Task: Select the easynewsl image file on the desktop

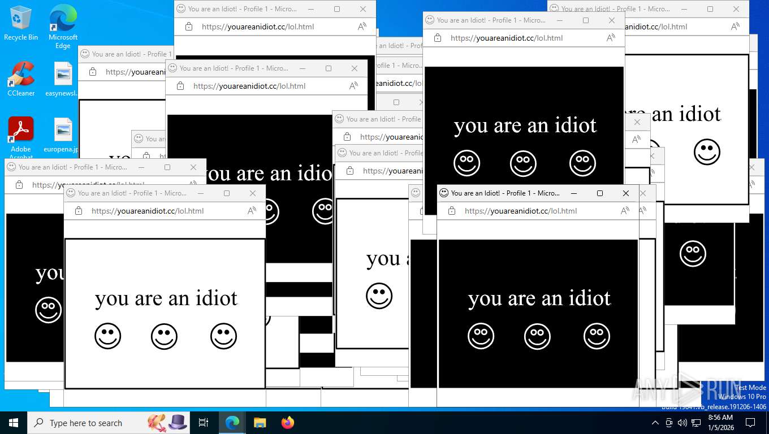Action: coord(63,79)
